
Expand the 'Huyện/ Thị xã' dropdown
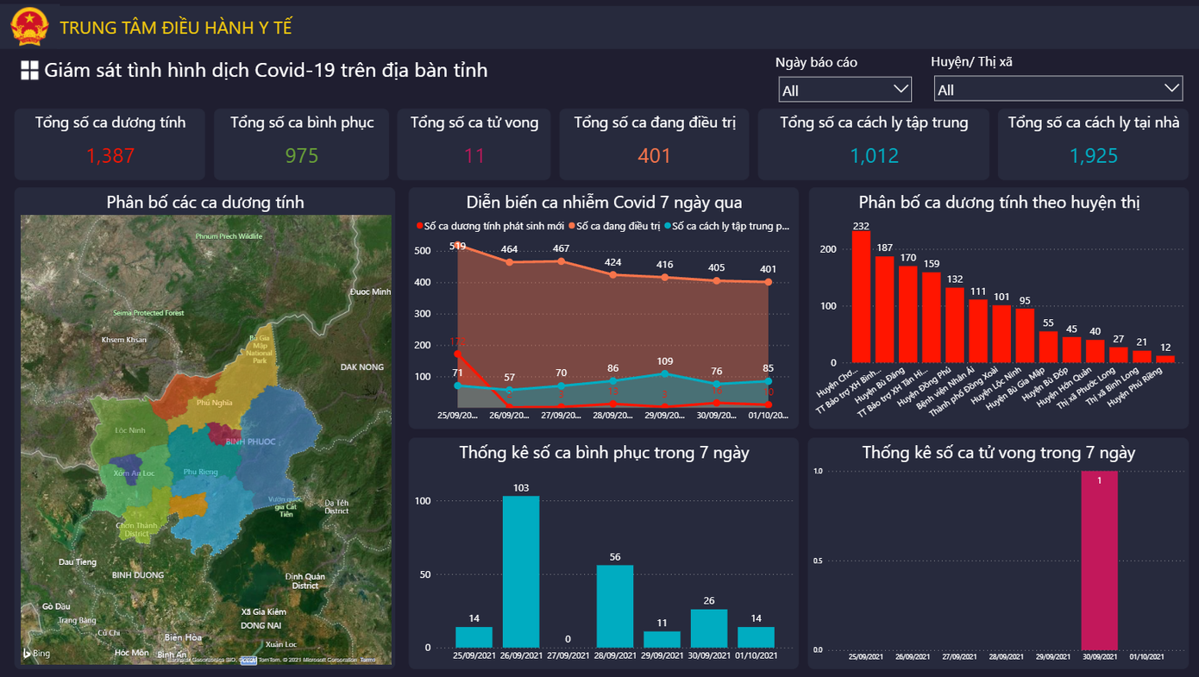(1058, 89)
